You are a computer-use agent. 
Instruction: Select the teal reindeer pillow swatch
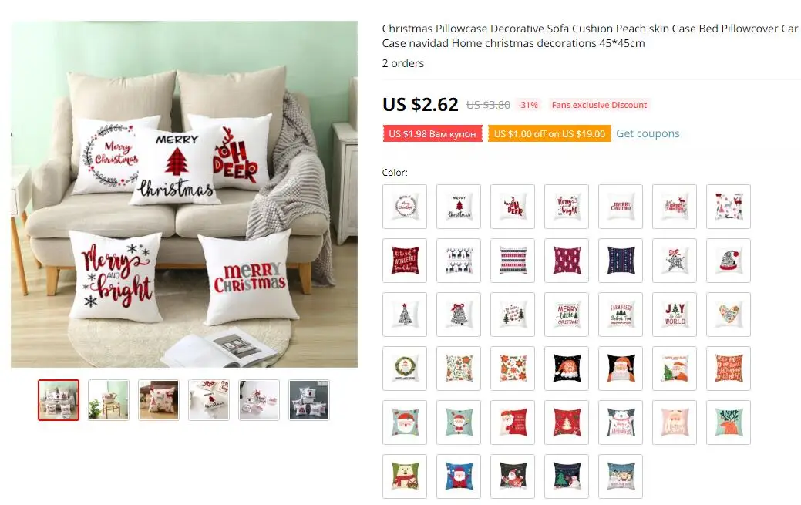tap(729, 423)
